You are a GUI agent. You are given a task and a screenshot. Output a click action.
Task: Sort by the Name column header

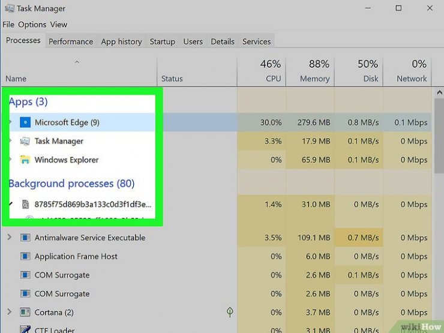pos(79,72)
